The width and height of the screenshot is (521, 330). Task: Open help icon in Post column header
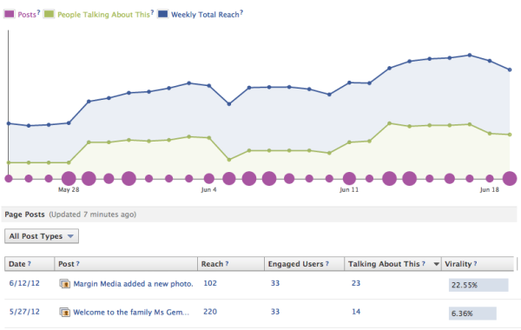pos(78,263)
